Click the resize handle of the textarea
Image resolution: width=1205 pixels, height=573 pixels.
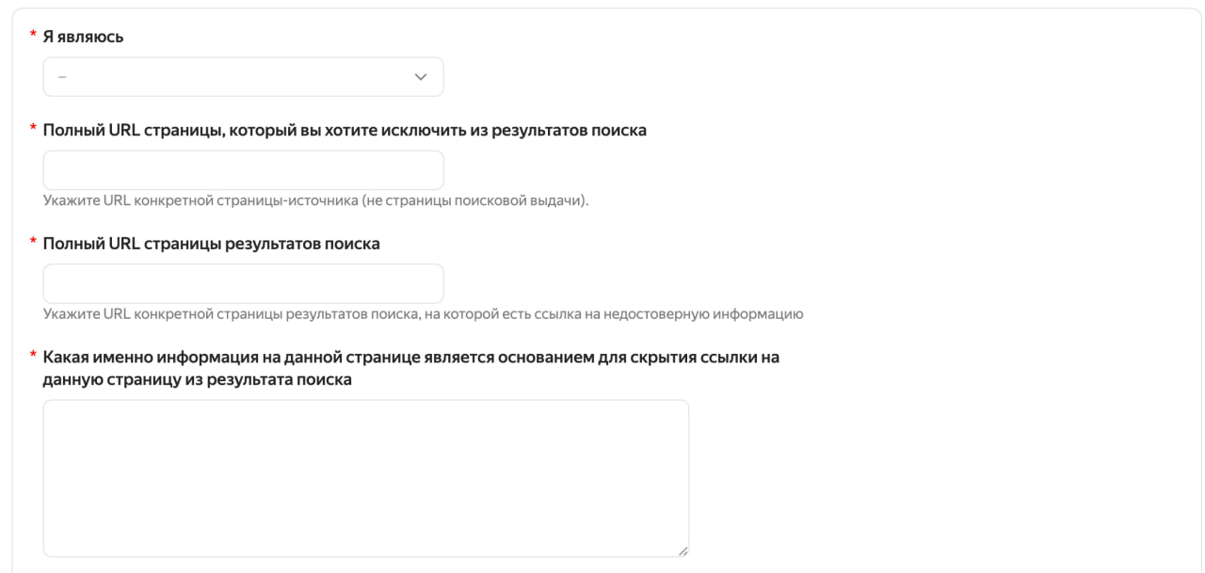click(683, 551)
